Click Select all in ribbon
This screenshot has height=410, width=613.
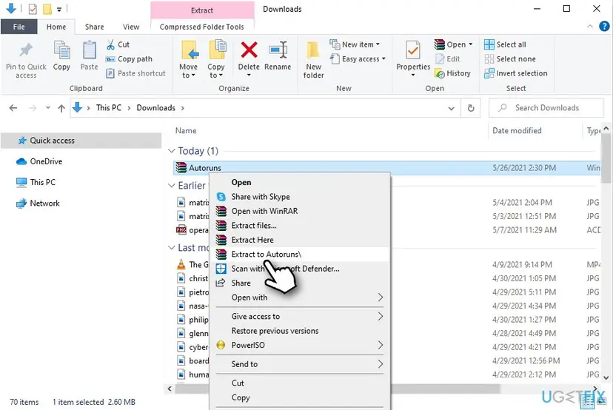[505, 44]
